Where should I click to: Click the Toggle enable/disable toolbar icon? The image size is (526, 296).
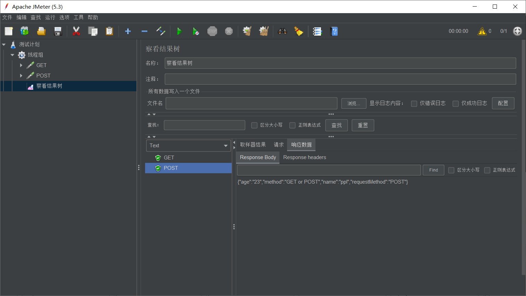161,31
